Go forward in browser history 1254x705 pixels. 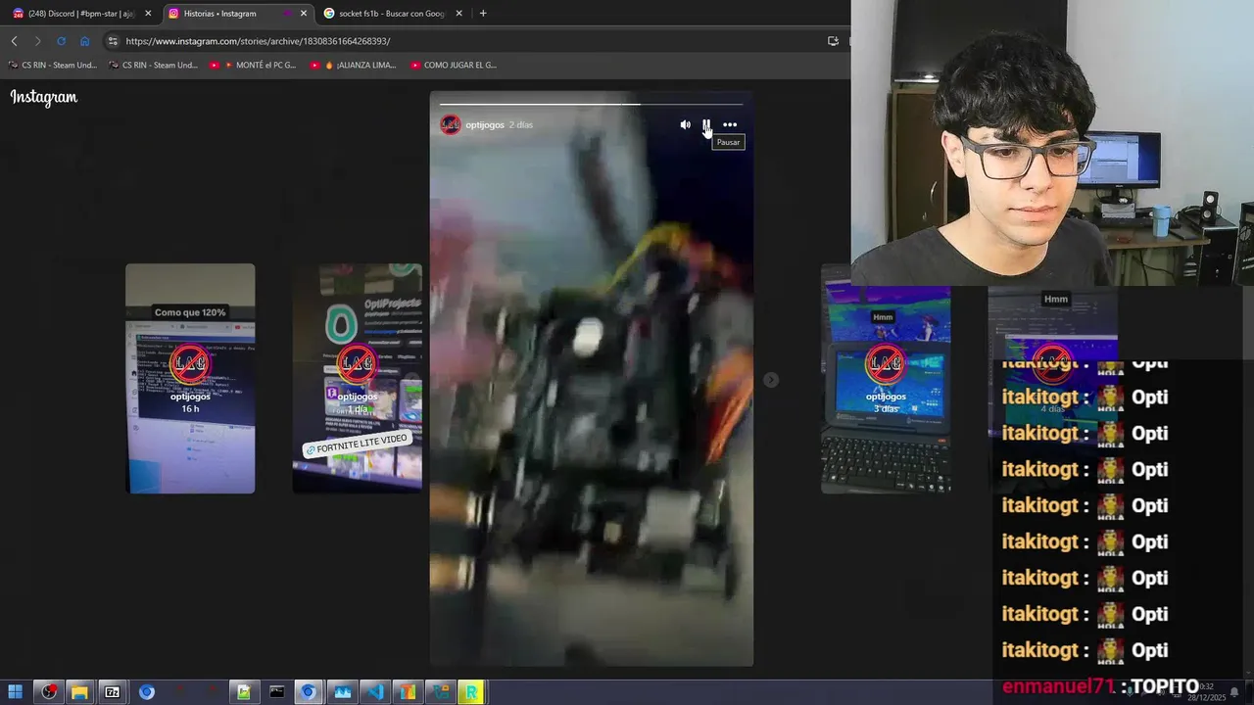coord(37,41)
